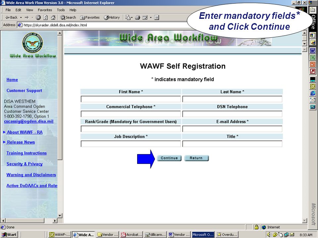This screenshot has height=238, width=318.
Task: Open the Security & Privacy link
Action: click(25, 164)
